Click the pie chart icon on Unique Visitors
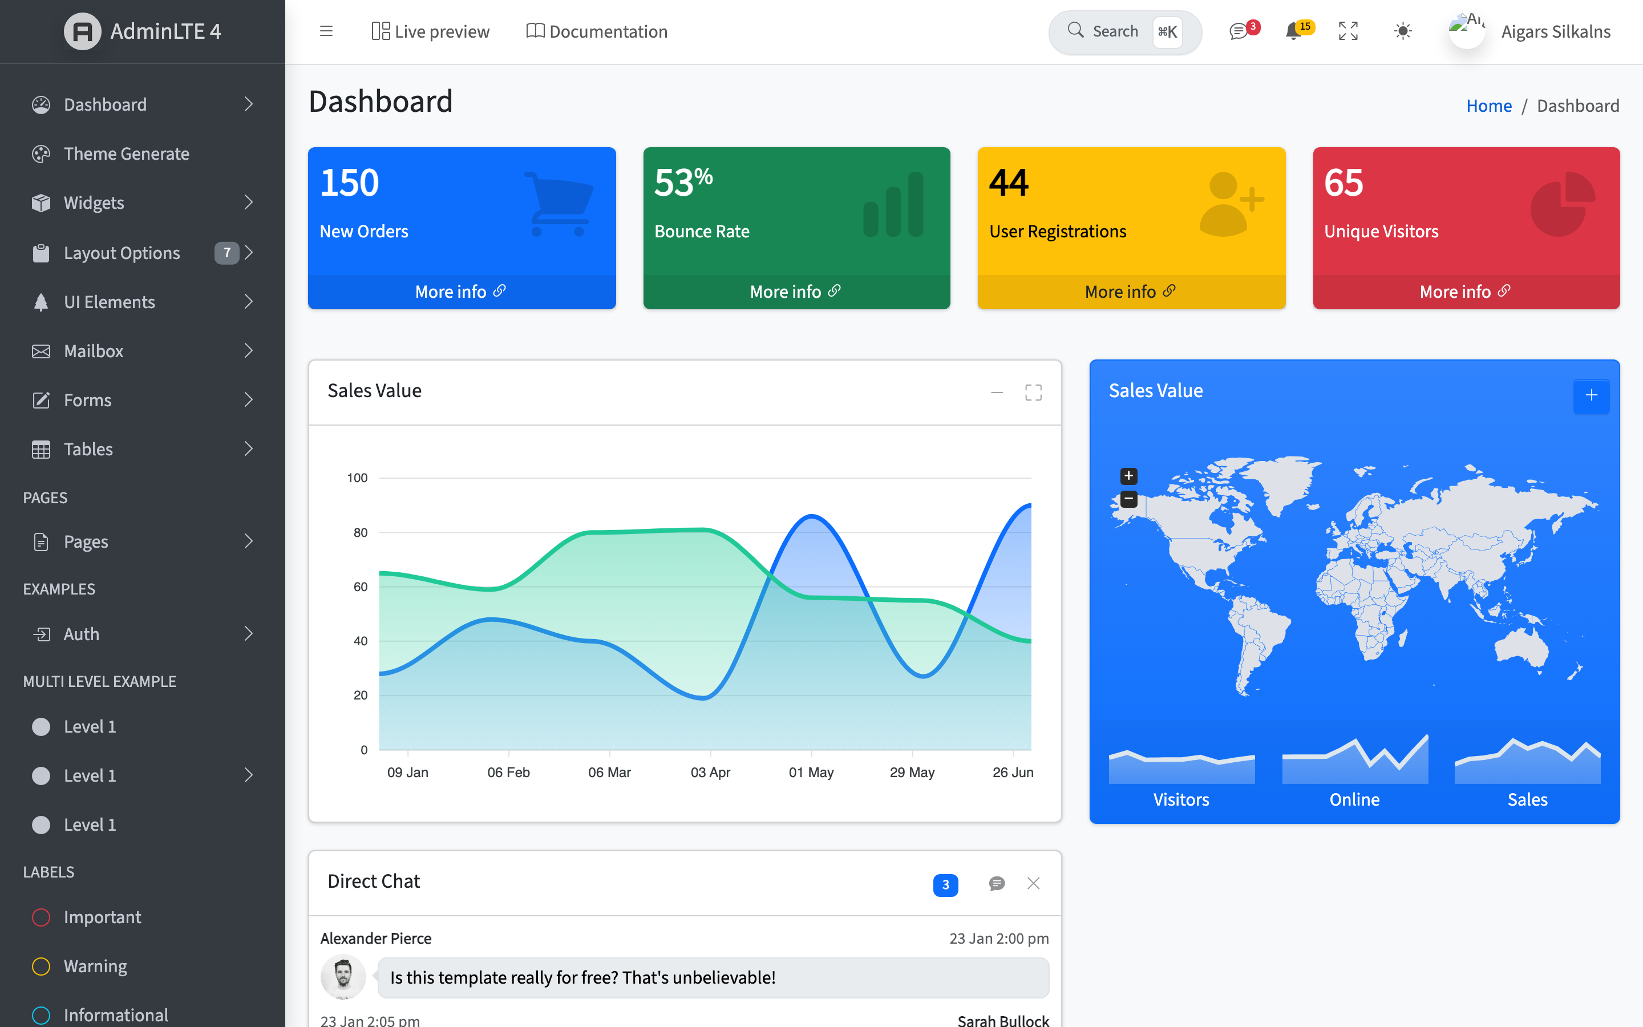 (x=1563, y=204)
